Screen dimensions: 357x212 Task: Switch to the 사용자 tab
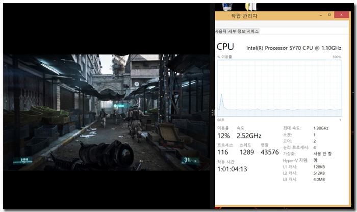click(x=221, y=31)
